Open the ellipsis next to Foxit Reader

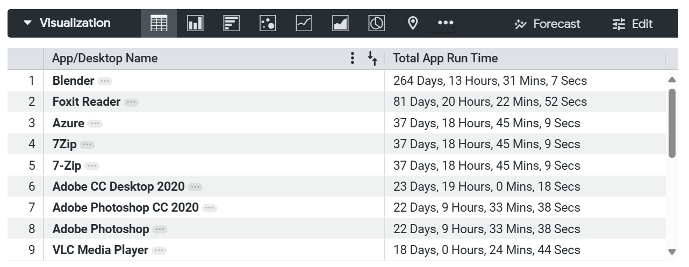pos(131,102)
